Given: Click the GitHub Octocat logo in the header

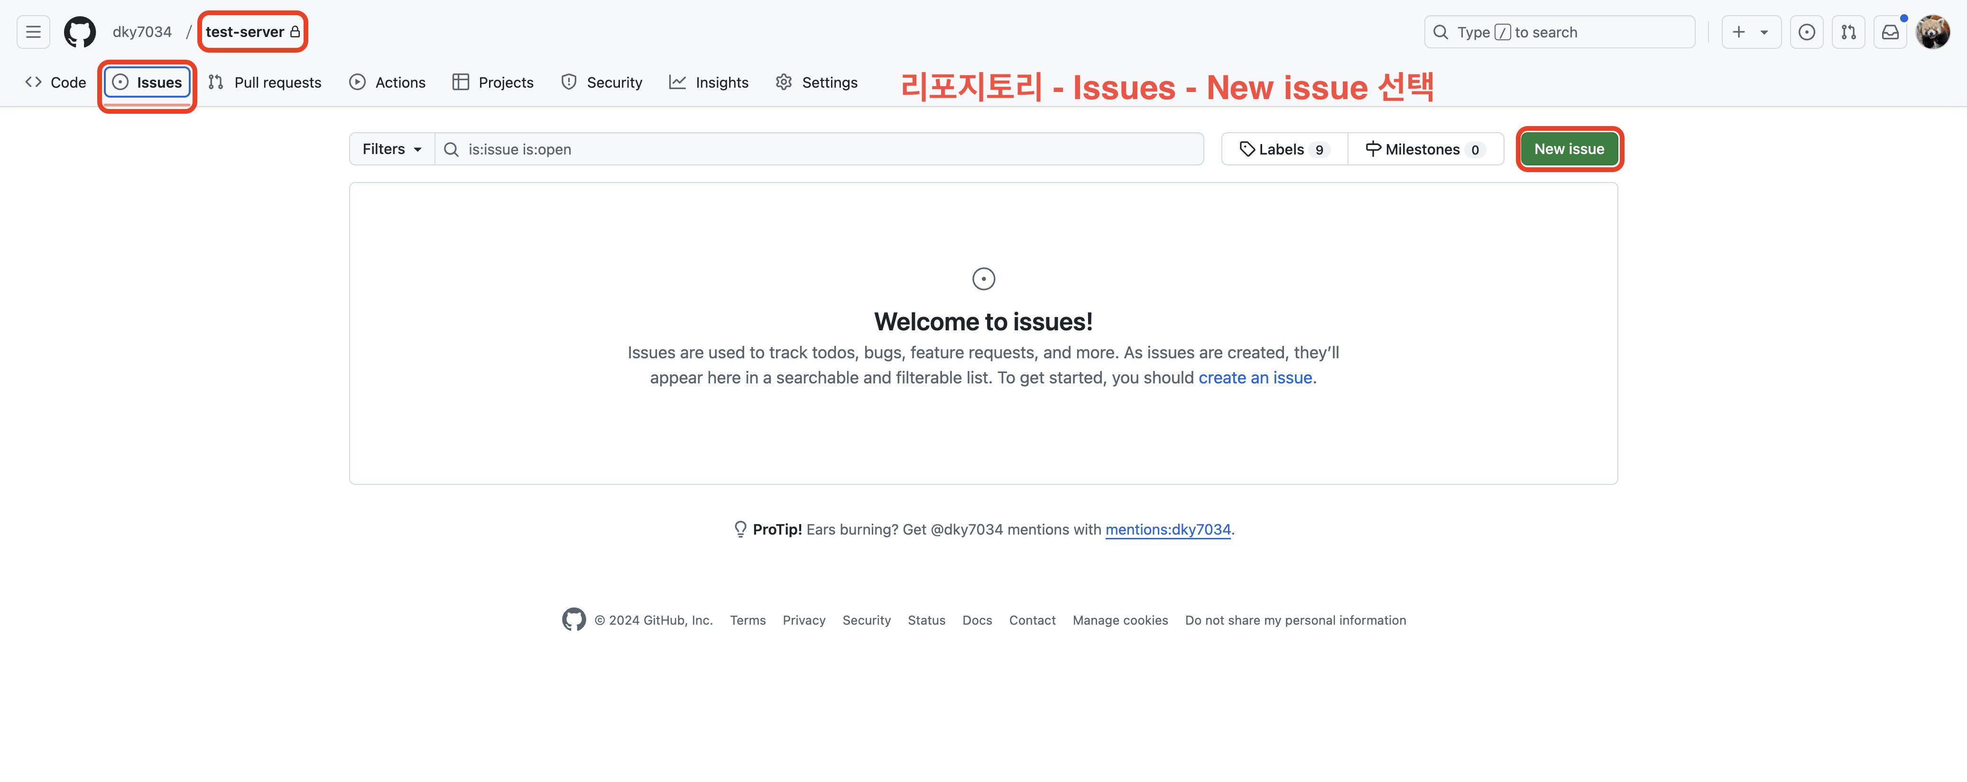Looking at the screenshot, I should click(x=79, y=32).
